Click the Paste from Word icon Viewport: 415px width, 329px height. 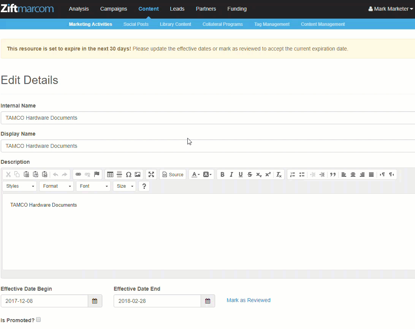click(45, 174)
